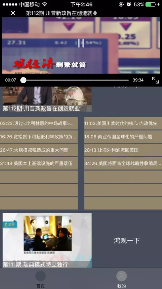Tap the Wi-Fi icon in status bar
This screenshot has width=162, height=289.
pos(44,4)
